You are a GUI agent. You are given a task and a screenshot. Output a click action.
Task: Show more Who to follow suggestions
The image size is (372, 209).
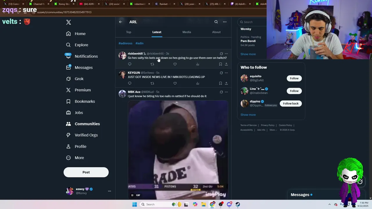pos(248,115)
